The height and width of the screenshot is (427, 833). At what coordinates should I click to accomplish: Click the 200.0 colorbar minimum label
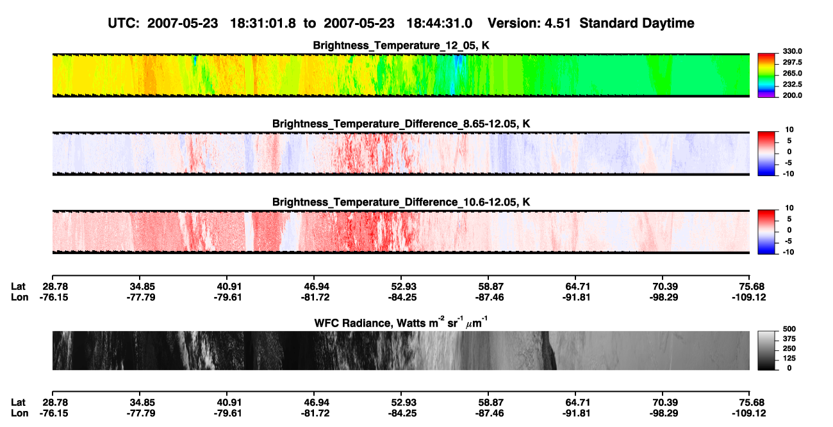coord(792,95)
